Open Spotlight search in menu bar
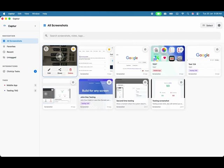The width and height of the screenshot is (224, 168). [x=188, y=14]
